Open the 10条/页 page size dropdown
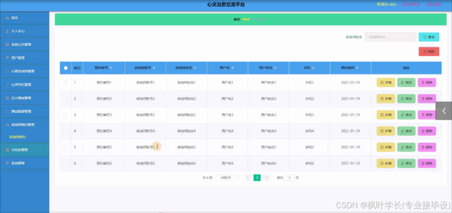The height and width of the screenshot is (213, 452). (227, 178)
